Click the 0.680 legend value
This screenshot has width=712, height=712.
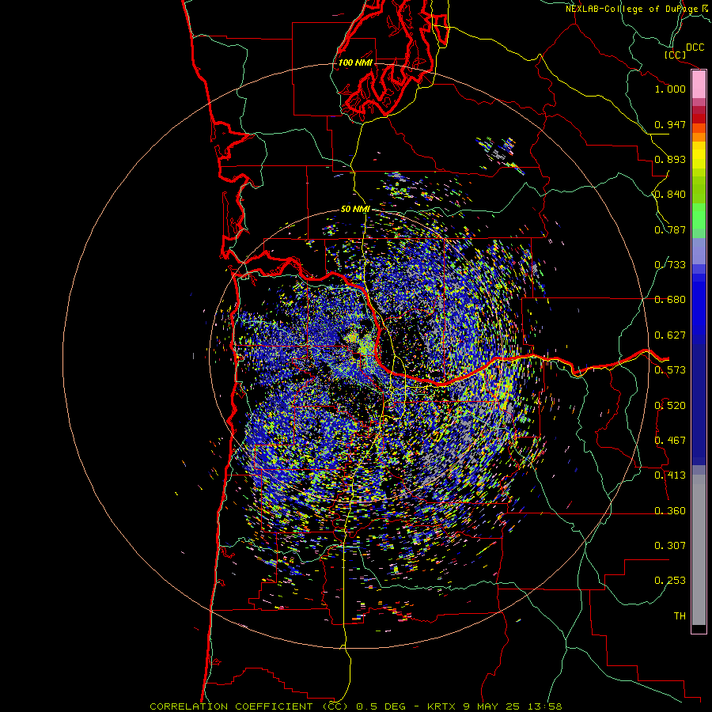point(670,300)
